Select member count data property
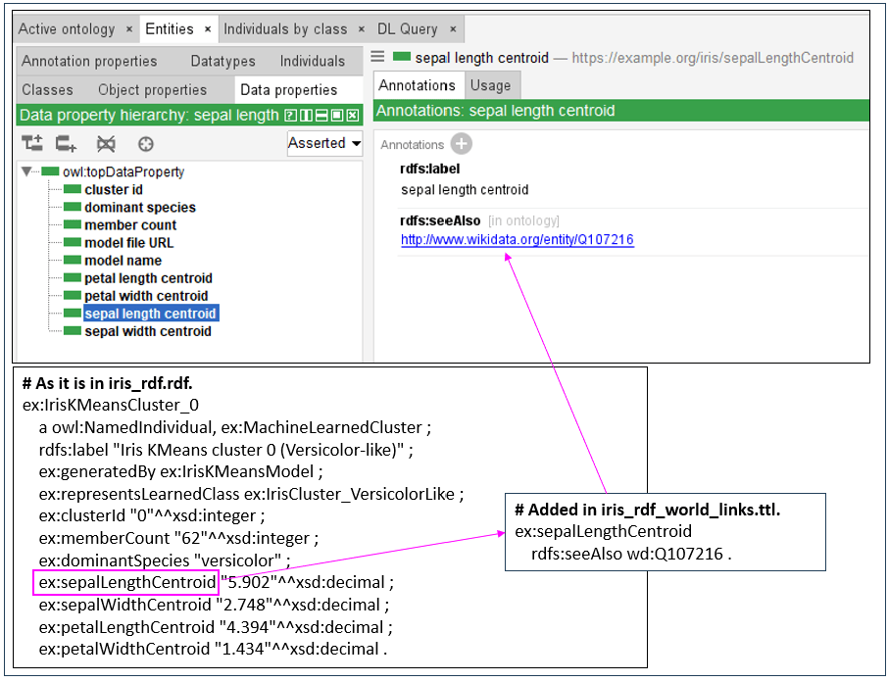888x682 pixels. click(130, 224)
